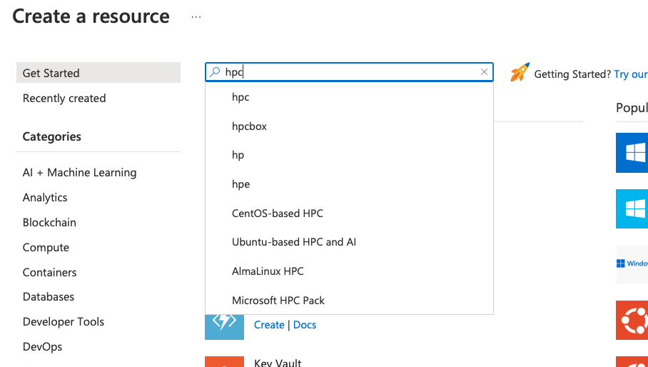Open the ellipsis menu beside Create a resource
Viewport: 648px width, 367px height.
[x=196, y=17]
